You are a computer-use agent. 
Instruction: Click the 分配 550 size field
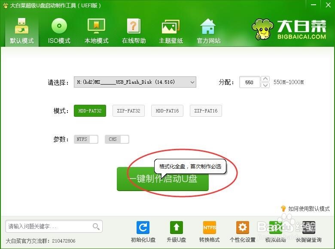pos(250,82)
